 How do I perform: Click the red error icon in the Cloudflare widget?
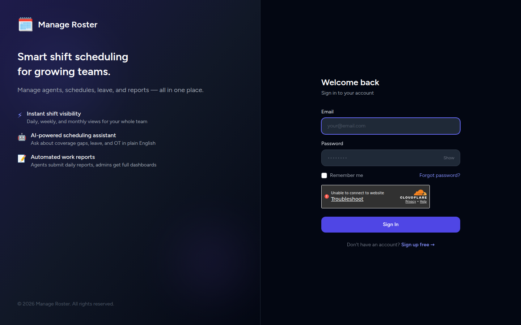(327, 196)
